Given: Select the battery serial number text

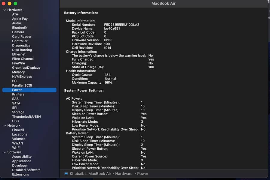Looking at the screenshot, I should pos(121,25).
